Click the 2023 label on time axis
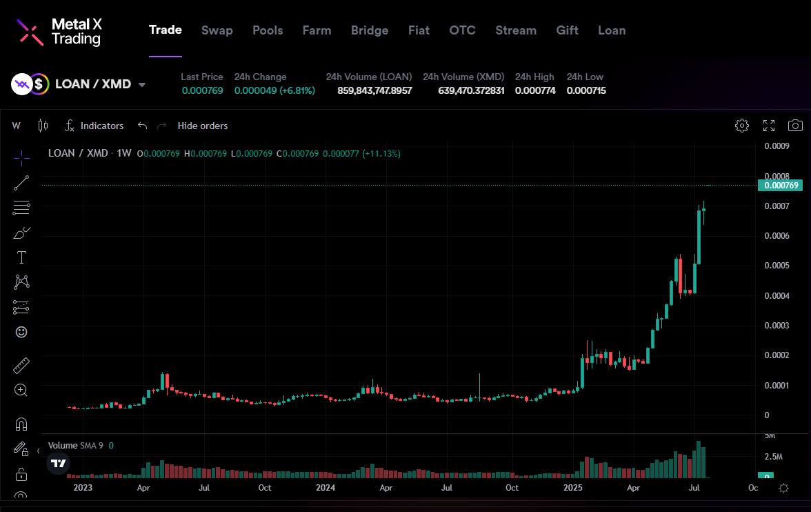The image size is (811, 512). coord(83,488)
